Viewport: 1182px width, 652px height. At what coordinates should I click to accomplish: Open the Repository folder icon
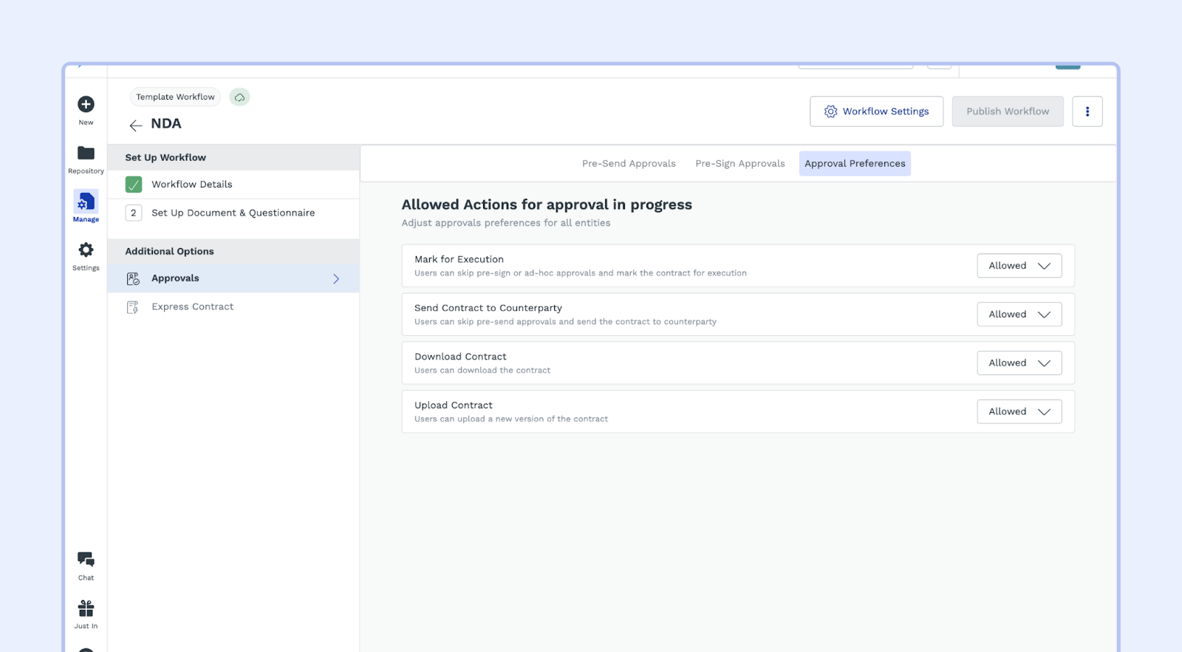pos(86,154)
